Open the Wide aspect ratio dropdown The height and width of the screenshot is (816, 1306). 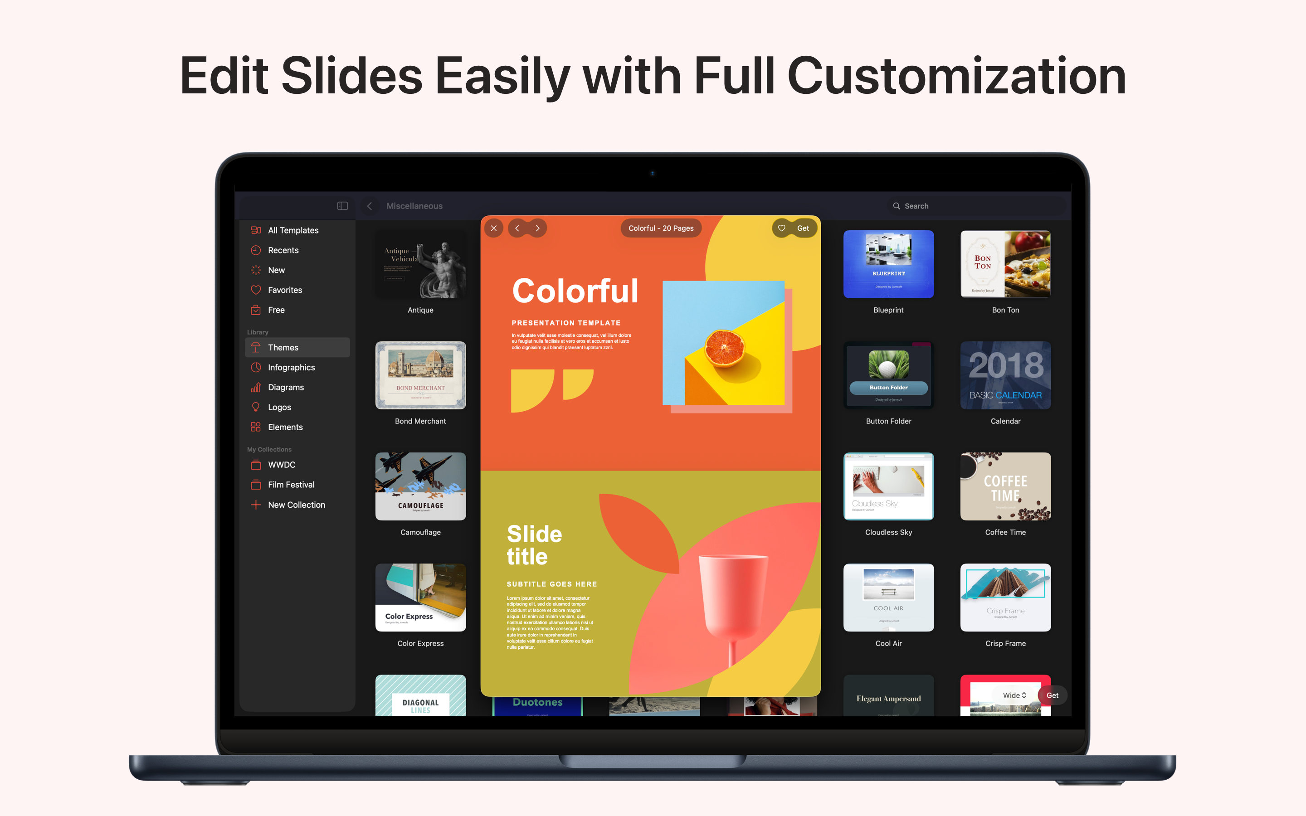tap(1014, 696)
